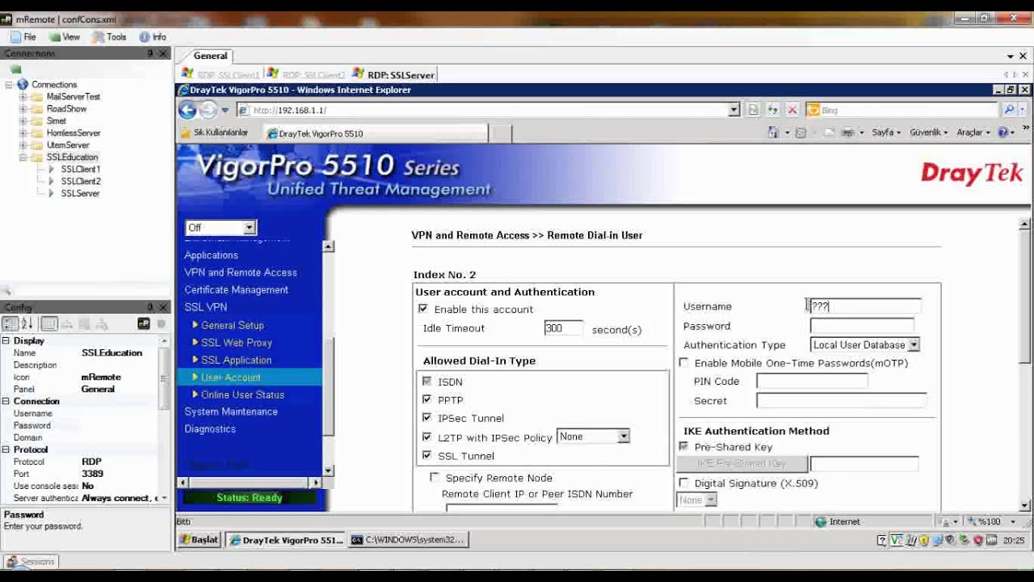1034x582 pixels.
Task: Click the Idle Timeout input field
Action: [x=562, y=328]
